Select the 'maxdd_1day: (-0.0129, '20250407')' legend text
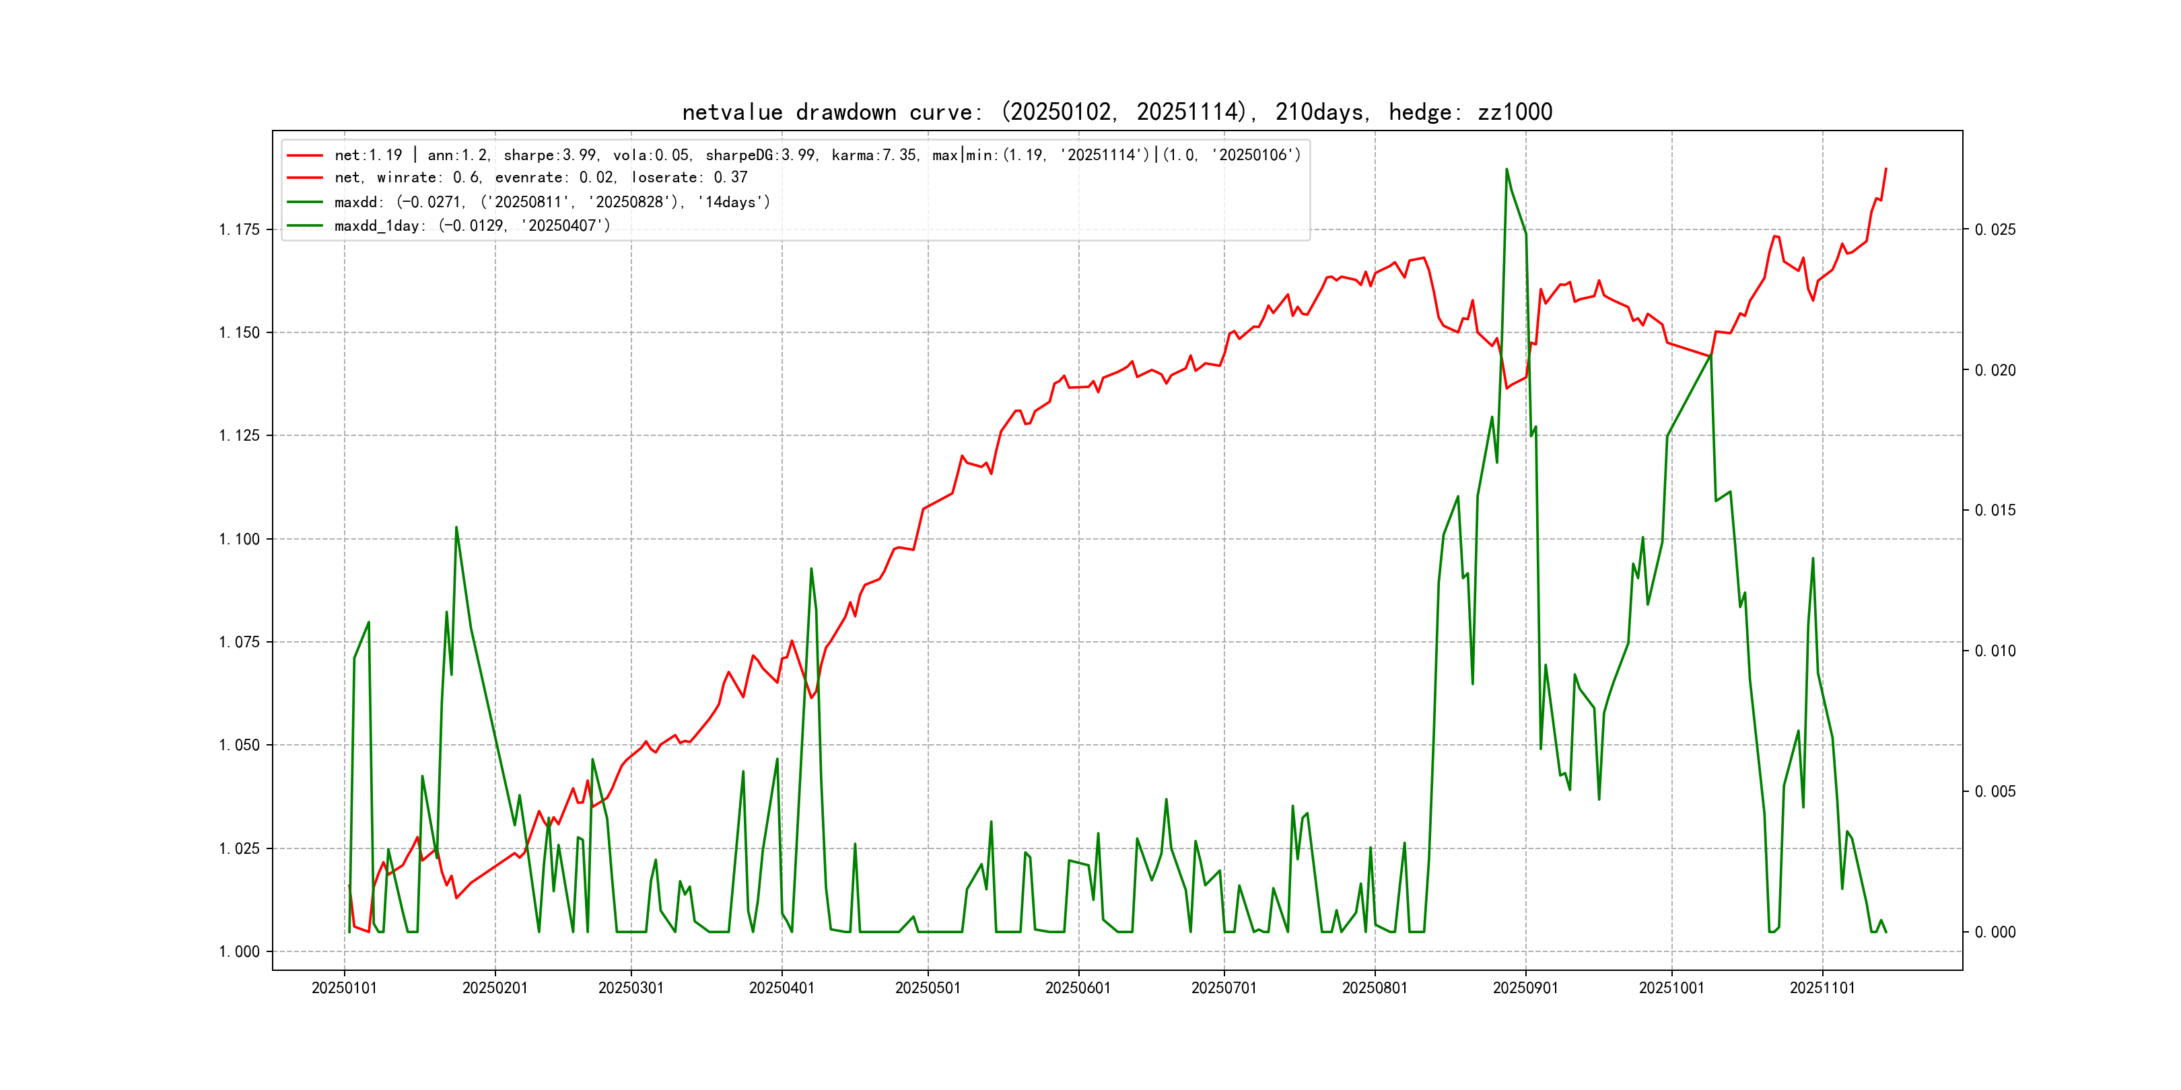2181x1090 pixels. (x=472, y=226)
